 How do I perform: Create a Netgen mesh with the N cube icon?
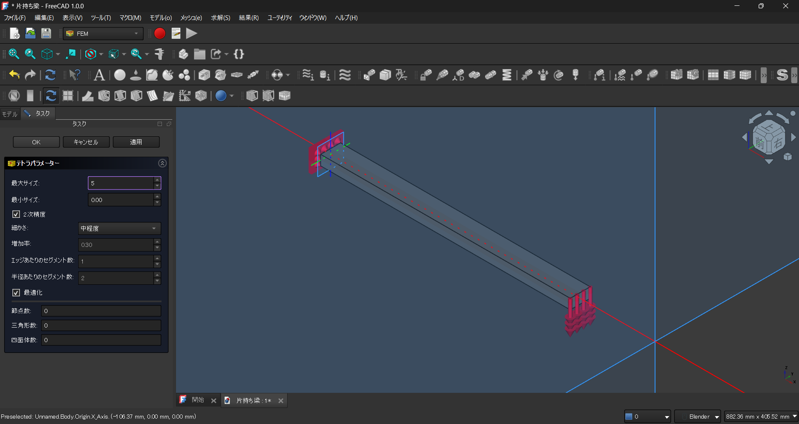(x=677, y=75)
